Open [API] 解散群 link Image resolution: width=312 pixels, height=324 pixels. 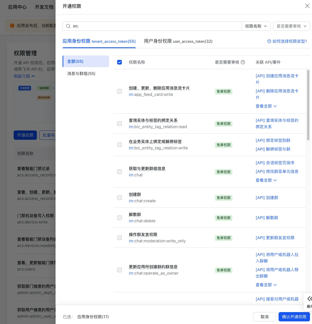click(x=267, y=218)
